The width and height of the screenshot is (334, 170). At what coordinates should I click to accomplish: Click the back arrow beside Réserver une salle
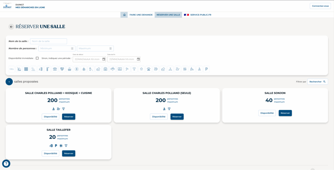click(11, 27)
